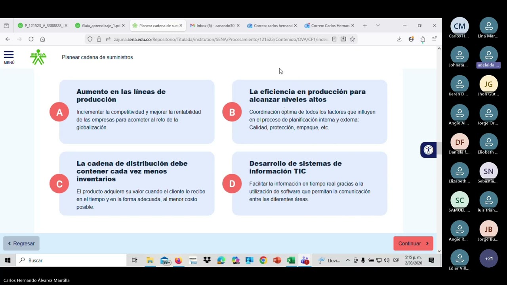
Task: Open the Lluvi... weather taskbar widget
Action: [329, 260]
